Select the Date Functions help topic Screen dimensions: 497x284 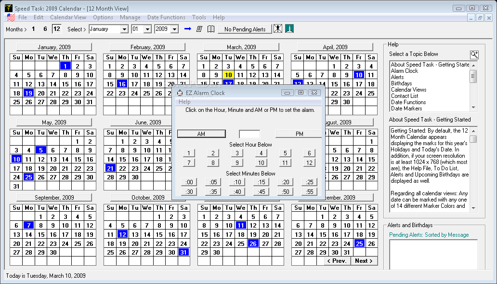point(408,102)
